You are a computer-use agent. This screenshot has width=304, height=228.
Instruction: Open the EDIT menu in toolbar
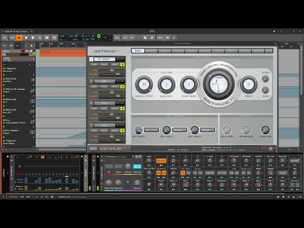[125, 38]
